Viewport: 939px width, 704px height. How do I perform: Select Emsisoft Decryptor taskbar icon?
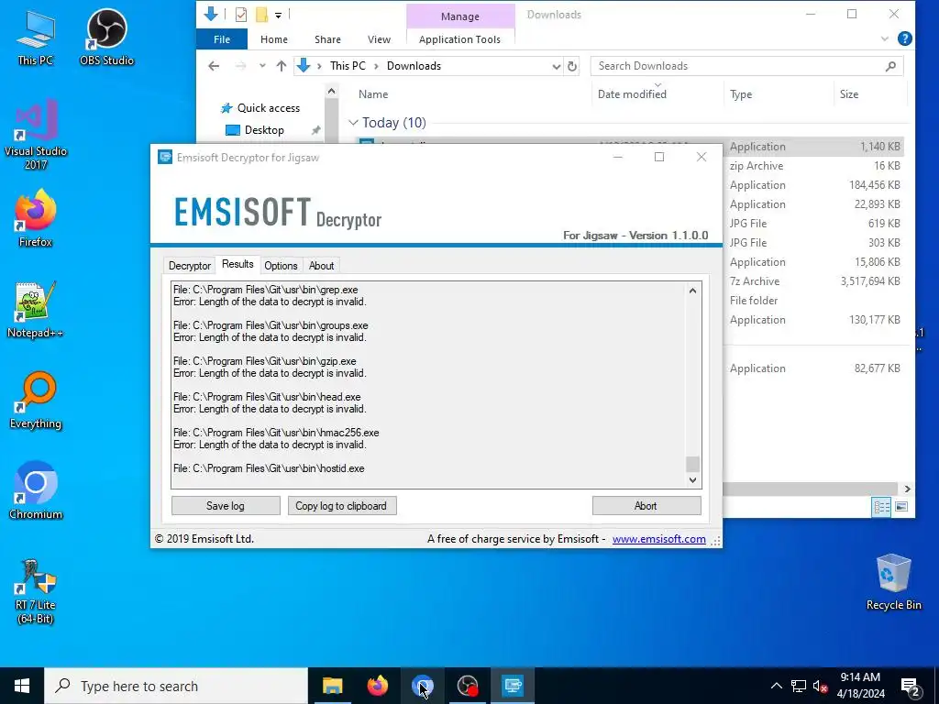(513, 686)
